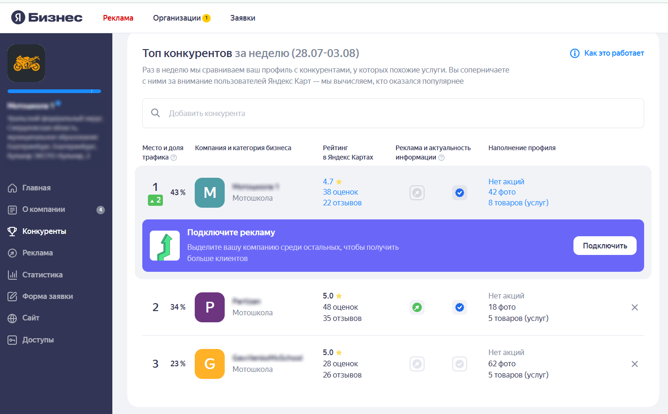This screenshot has height=414, width=668.
Task: Click the magnifier icon in competitor search
Action: click(x=155, y=113)
